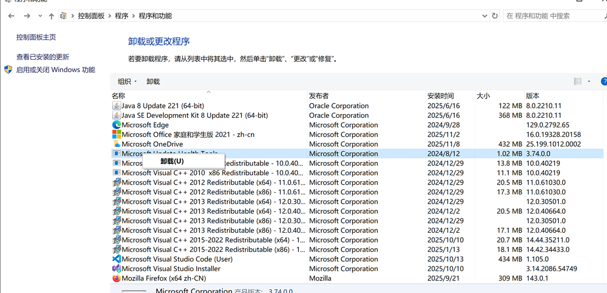The image size is (607, 293).
Task: Sort by the 安装时间 column header
Action: click(x=450, y=96)
